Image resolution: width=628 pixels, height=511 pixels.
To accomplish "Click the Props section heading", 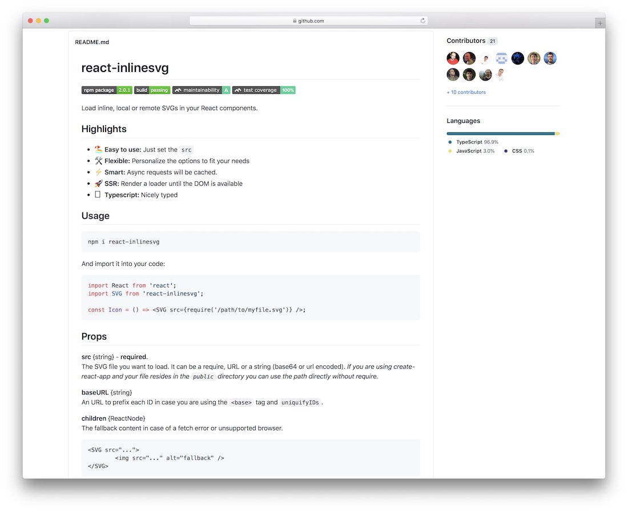I will coord(94,337).
